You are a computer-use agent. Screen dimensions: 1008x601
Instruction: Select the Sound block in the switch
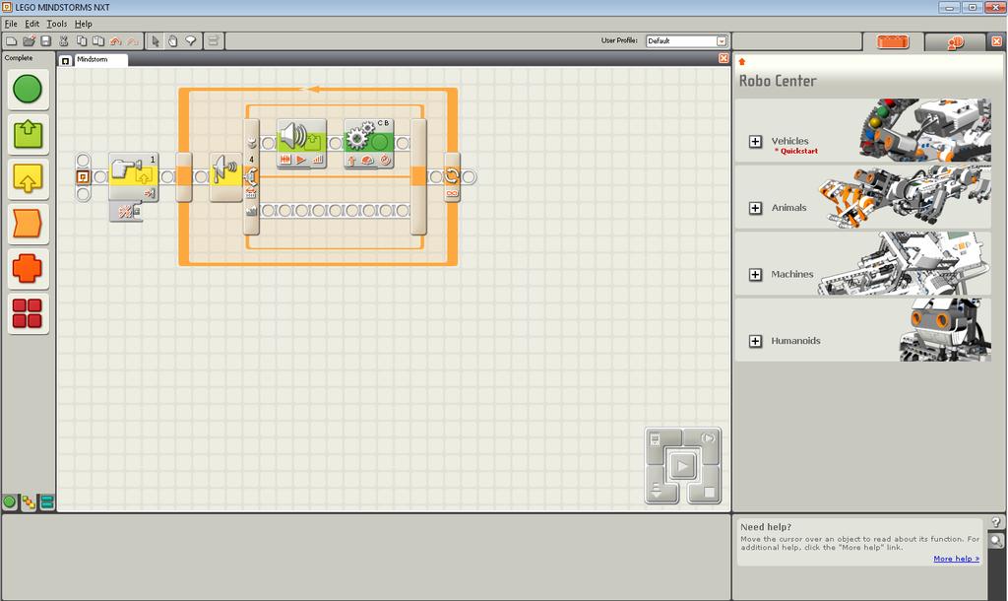(301, 144)
